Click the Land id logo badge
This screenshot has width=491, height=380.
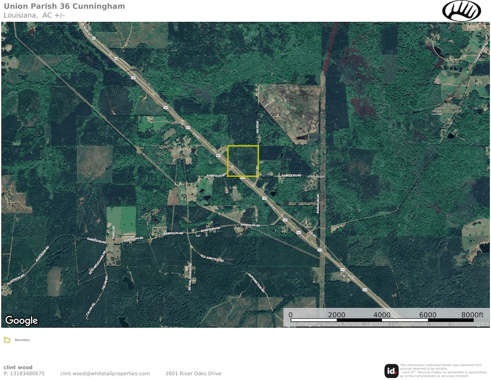(391, 370)
